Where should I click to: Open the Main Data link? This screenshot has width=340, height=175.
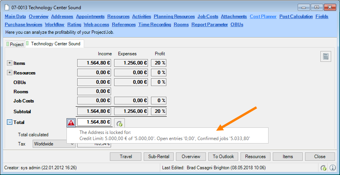click(x=15, y=17)
